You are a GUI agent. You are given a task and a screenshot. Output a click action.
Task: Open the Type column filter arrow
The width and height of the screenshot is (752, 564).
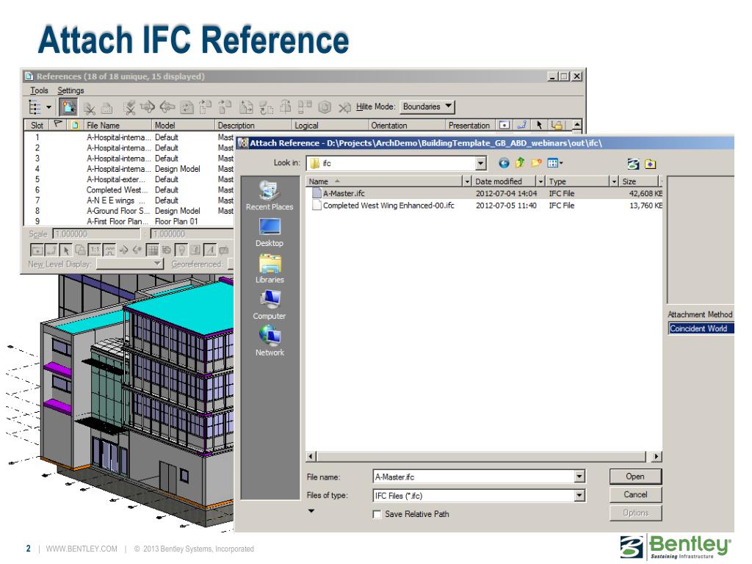(614, 182)
